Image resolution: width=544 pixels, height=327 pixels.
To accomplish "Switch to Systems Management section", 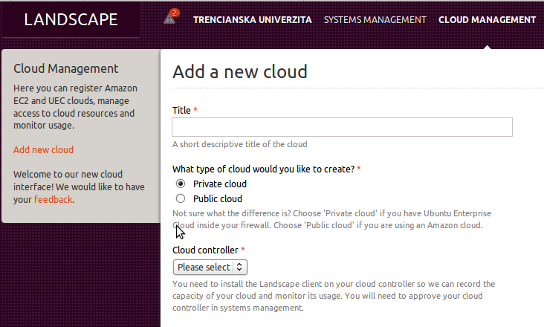I will (x=375, y=20).
